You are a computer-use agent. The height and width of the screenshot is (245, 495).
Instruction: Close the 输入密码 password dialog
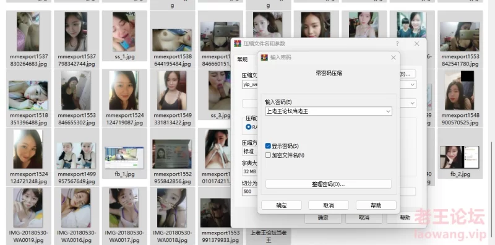(393, 58)
